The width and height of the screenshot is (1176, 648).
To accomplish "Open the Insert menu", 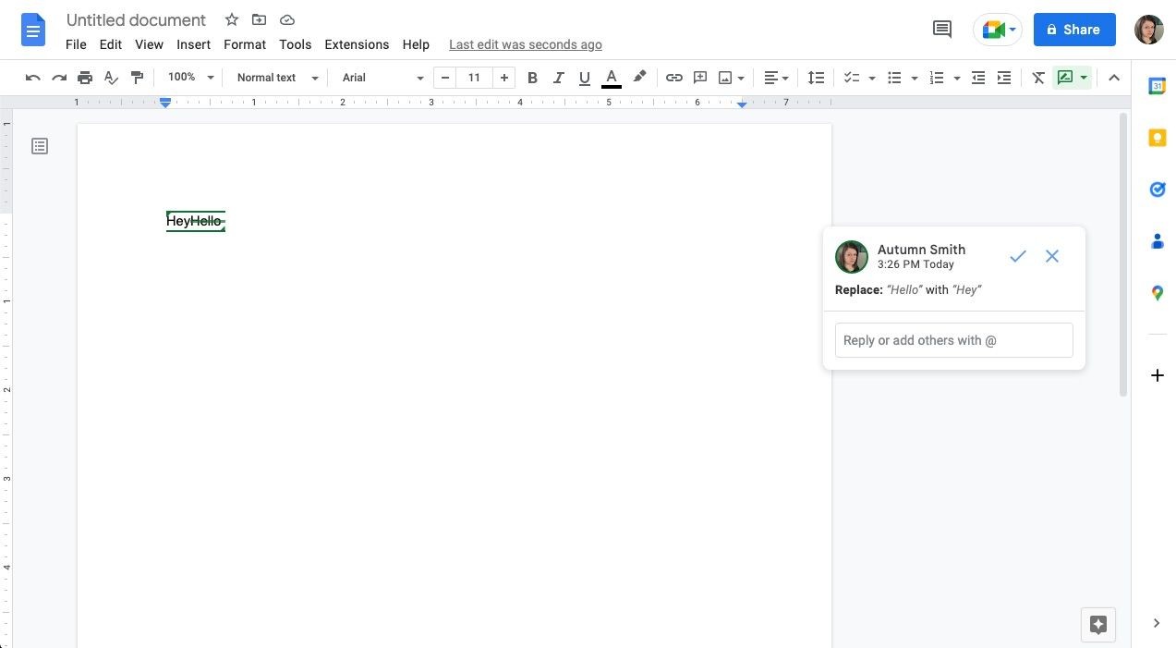I will pyautogui.click(x=193, y=44).
